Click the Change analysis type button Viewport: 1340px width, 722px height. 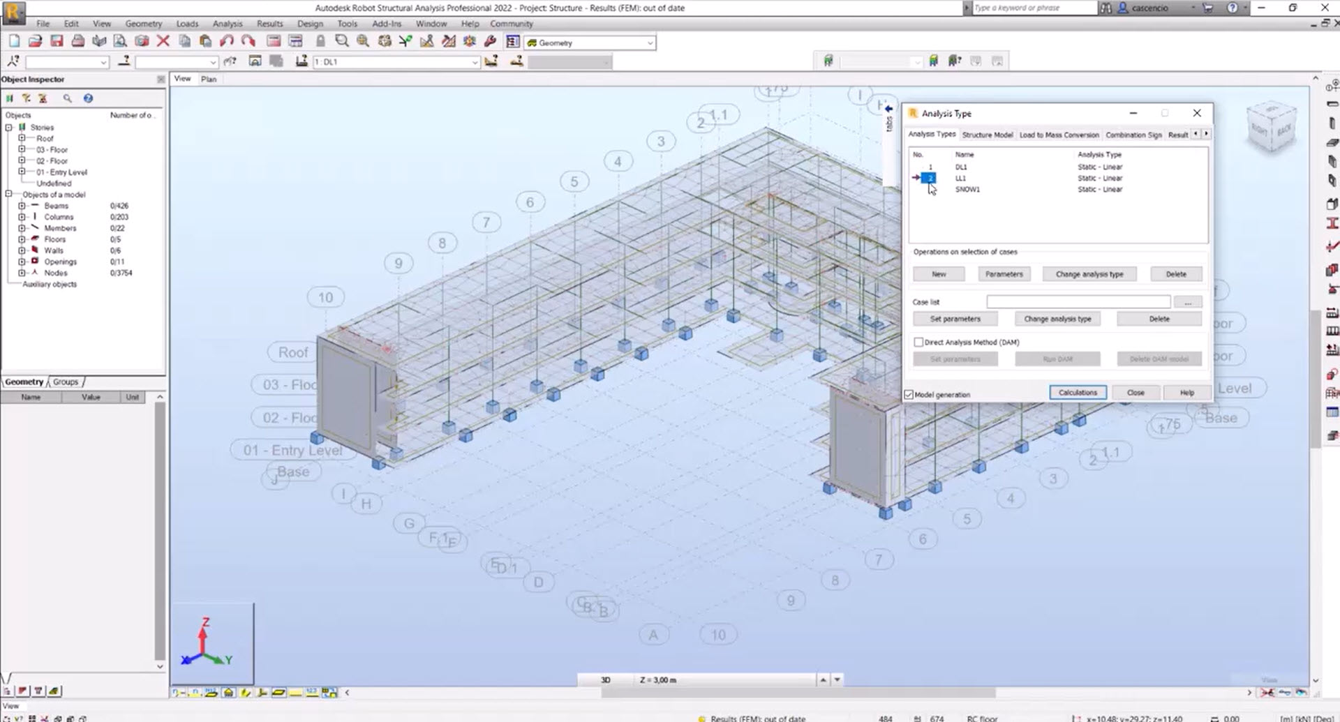[x=1089, y=274]
